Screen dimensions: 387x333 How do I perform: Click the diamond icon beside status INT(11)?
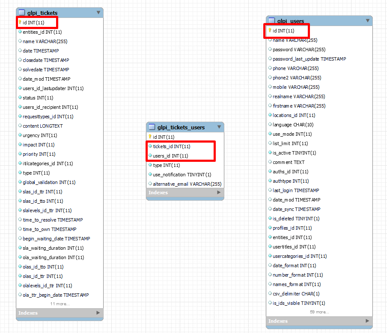point(20,97)
